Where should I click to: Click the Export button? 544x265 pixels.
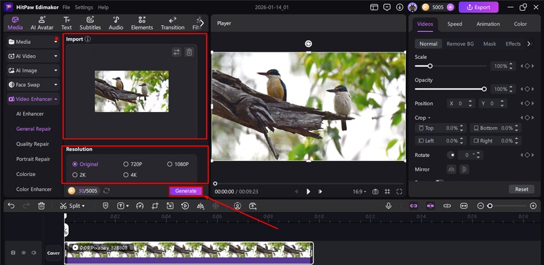[479, 7]
